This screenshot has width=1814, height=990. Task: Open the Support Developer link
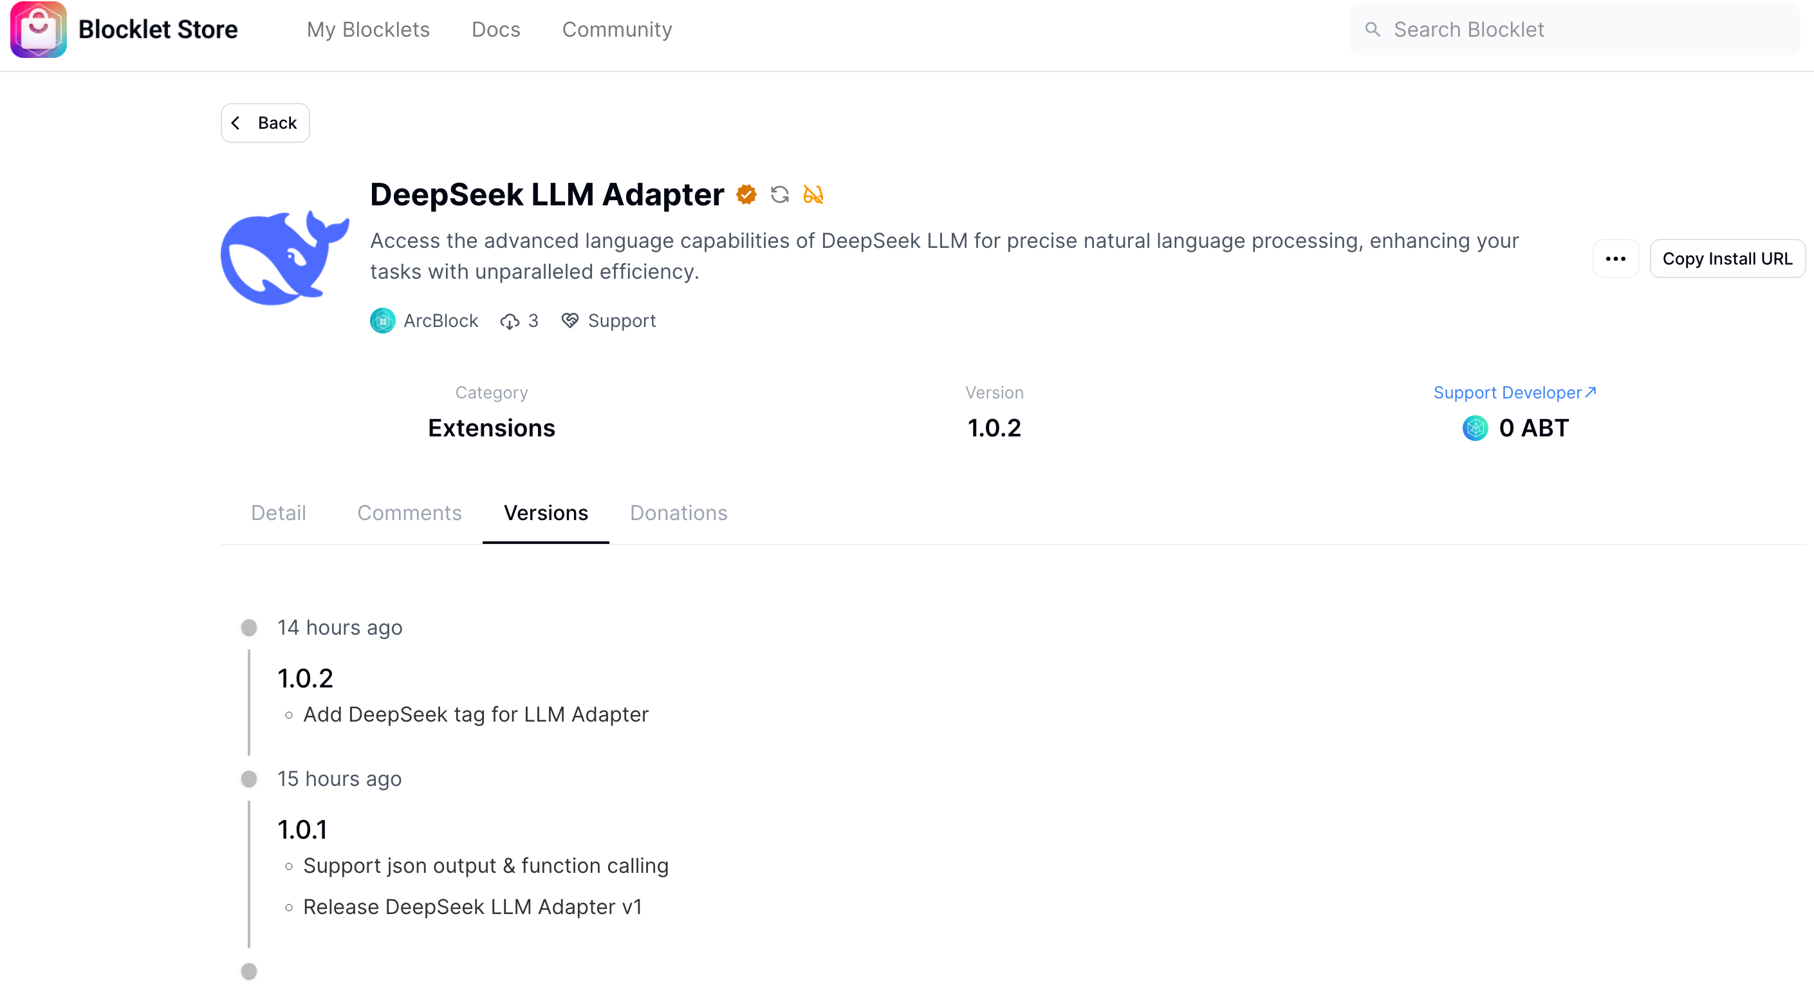(x=1514, y=393)
